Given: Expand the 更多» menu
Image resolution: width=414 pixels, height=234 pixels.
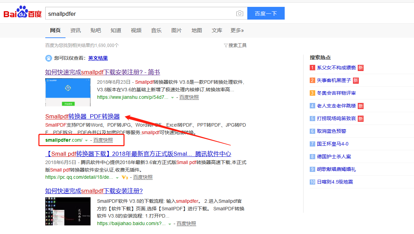Looking at the screenshot, I should (x=237, y=31).
